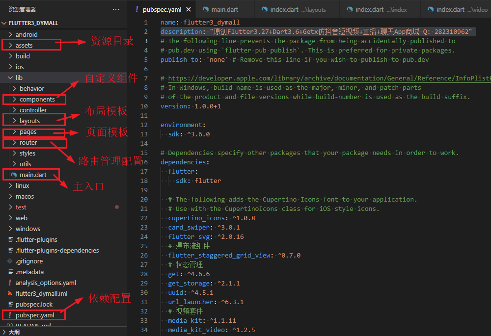
Task: Click the Dart file icon beside main.dart in tree
Action: click(x=14, y=175)
